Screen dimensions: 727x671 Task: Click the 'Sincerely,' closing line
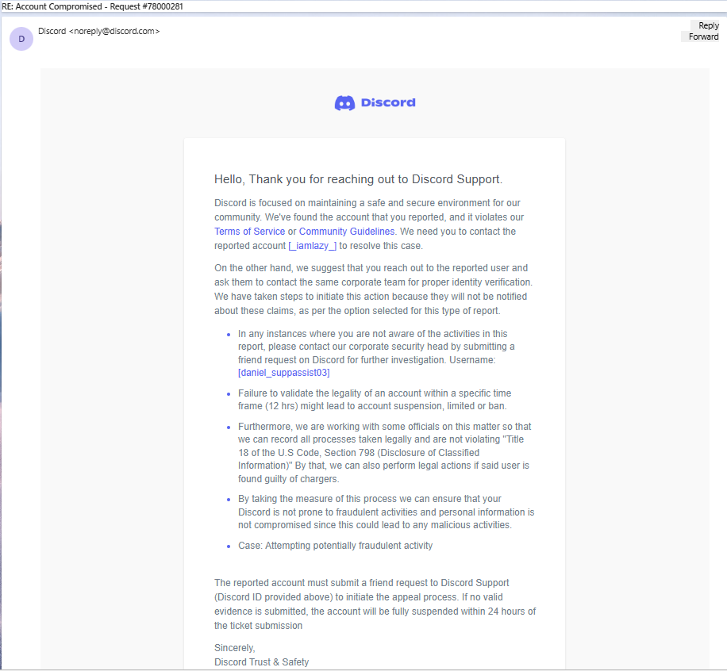point(235,648)
